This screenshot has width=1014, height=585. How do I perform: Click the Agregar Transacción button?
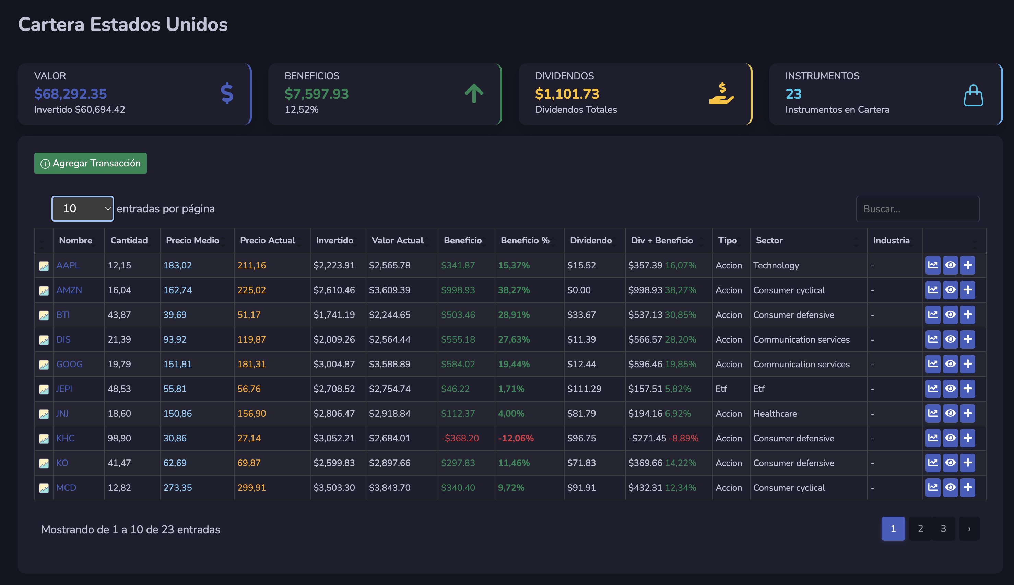[x=91, y=163]
